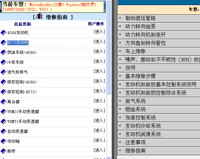
Task: Click the book icon beside V5M21手动变速器
Action: 3,112
